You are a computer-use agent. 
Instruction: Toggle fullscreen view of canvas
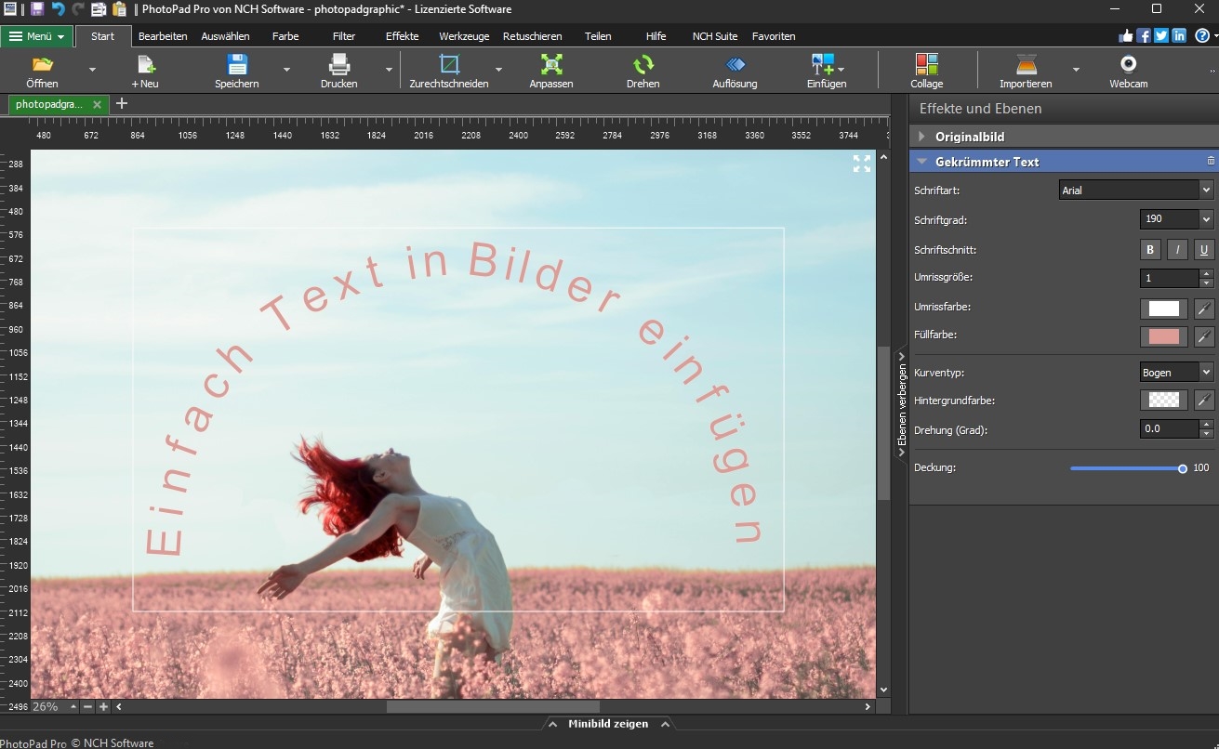pyautogui.click(x=862, y=164)
